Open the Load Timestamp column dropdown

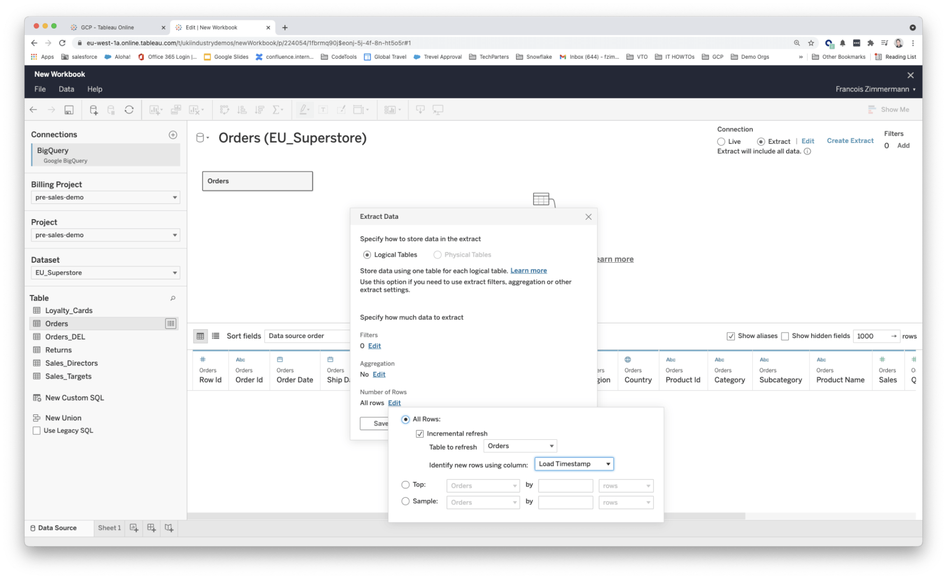coord(574,464)
